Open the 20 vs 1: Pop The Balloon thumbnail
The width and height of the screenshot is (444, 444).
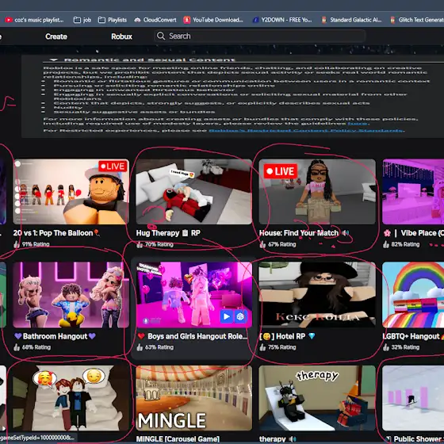[71, 192]
